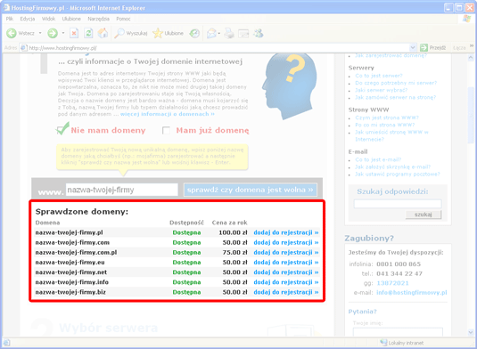Add nazwa-twojej-firmy.biz to registration
The width and height of the screenshot is (477, 349).
point(286,292)
